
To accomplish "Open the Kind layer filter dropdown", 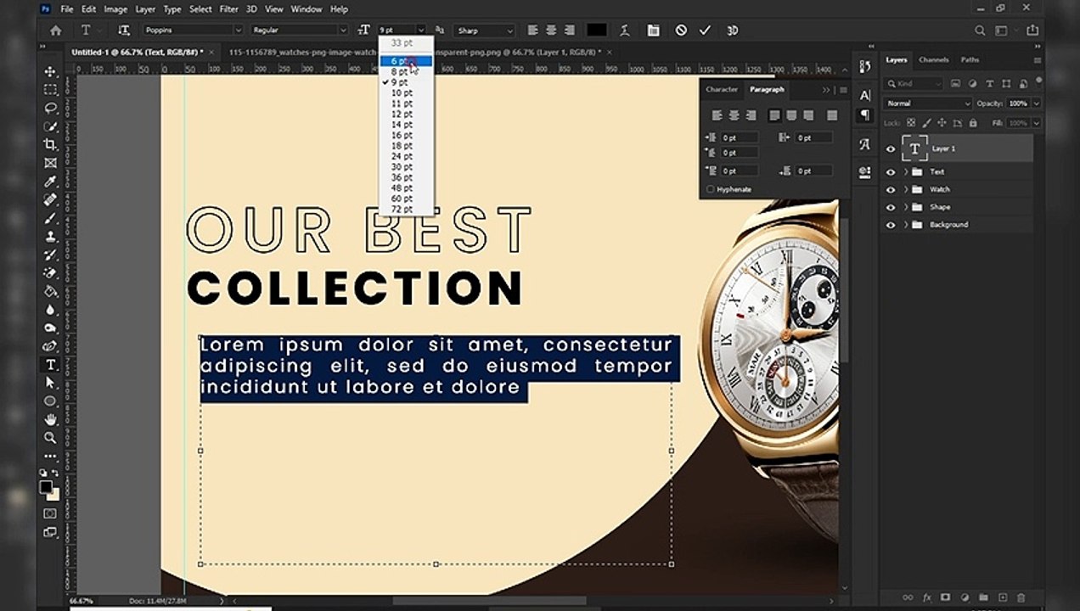I will (x=914, y=83).
